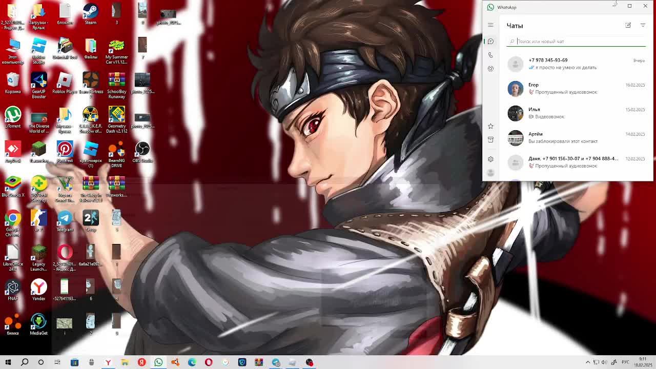This screenshot has width=656, height=369.
Task: Open the taskbar clock and date
Action: coord(643,362)
